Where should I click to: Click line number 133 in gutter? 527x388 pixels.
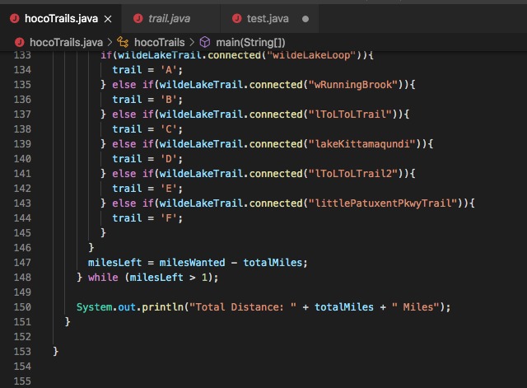pyautogui.click(x=22, y=55)
